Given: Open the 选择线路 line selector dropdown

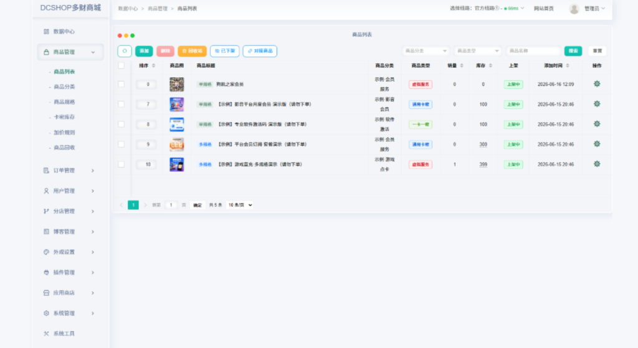Looking at the screenshot, I should tap(487, 9).
